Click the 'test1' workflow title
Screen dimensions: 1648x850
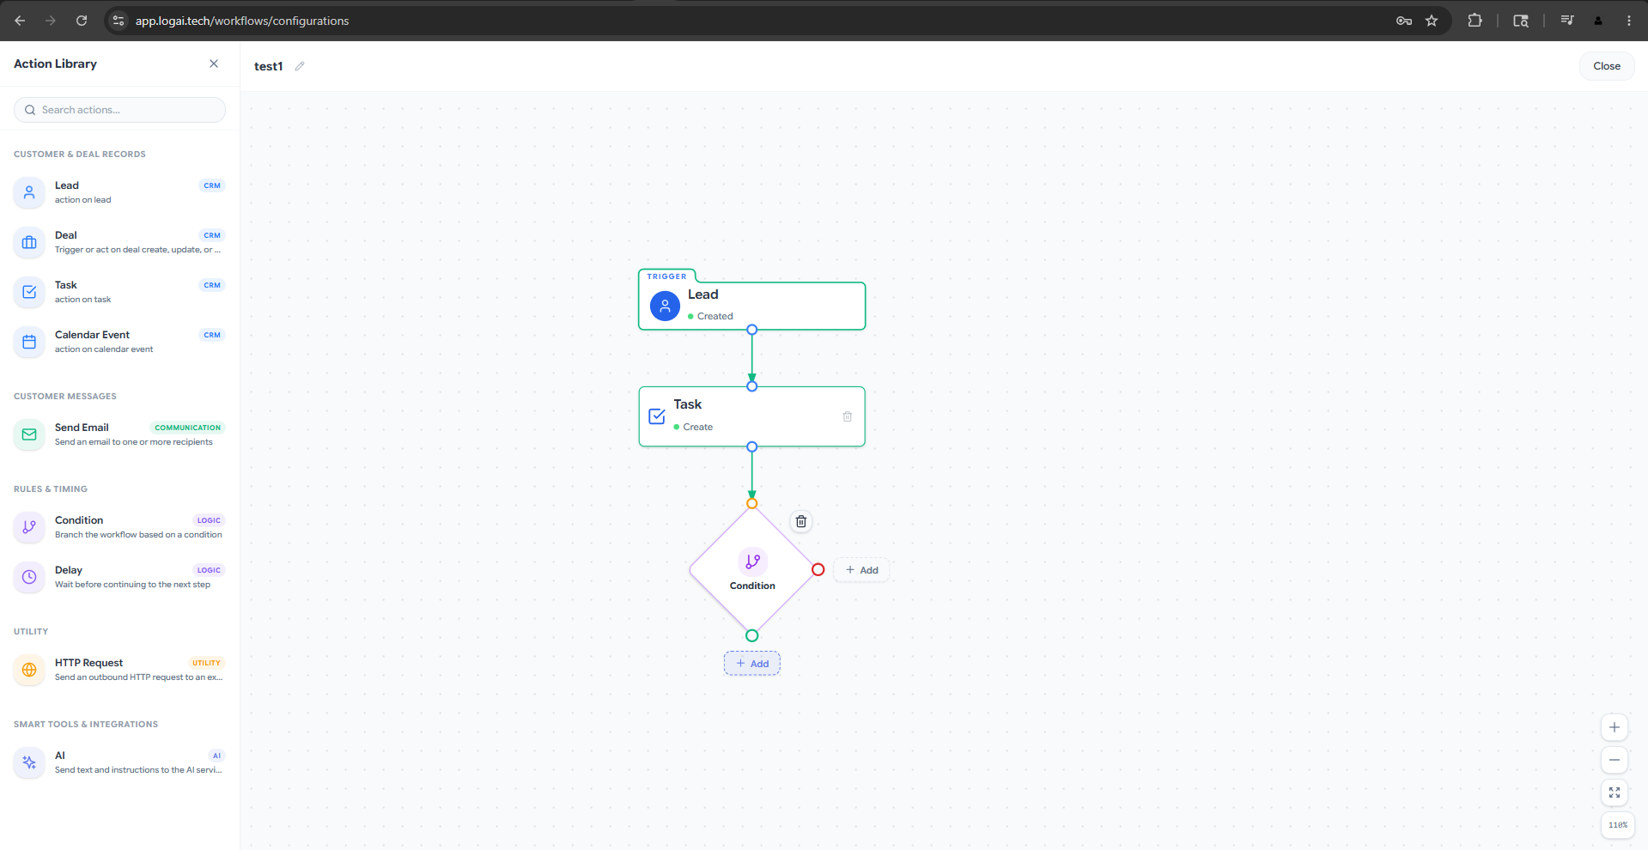[269, 66]
